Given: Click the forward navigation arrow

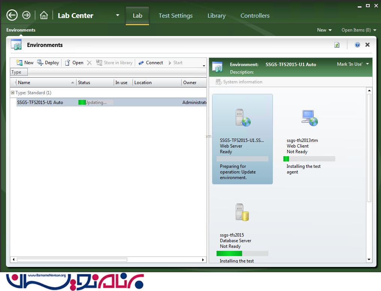Looking at the screenshot, I should 26,15.
